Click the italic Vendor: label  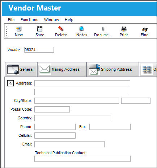pos(14,50)
